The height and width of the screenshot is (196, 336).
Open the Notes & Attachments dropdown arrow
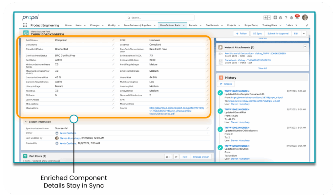tap(305, 47)
